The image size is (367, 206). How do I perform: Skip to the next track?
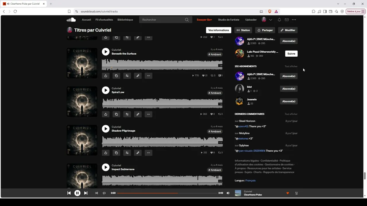pyautogui.click(x=86, y=193)
